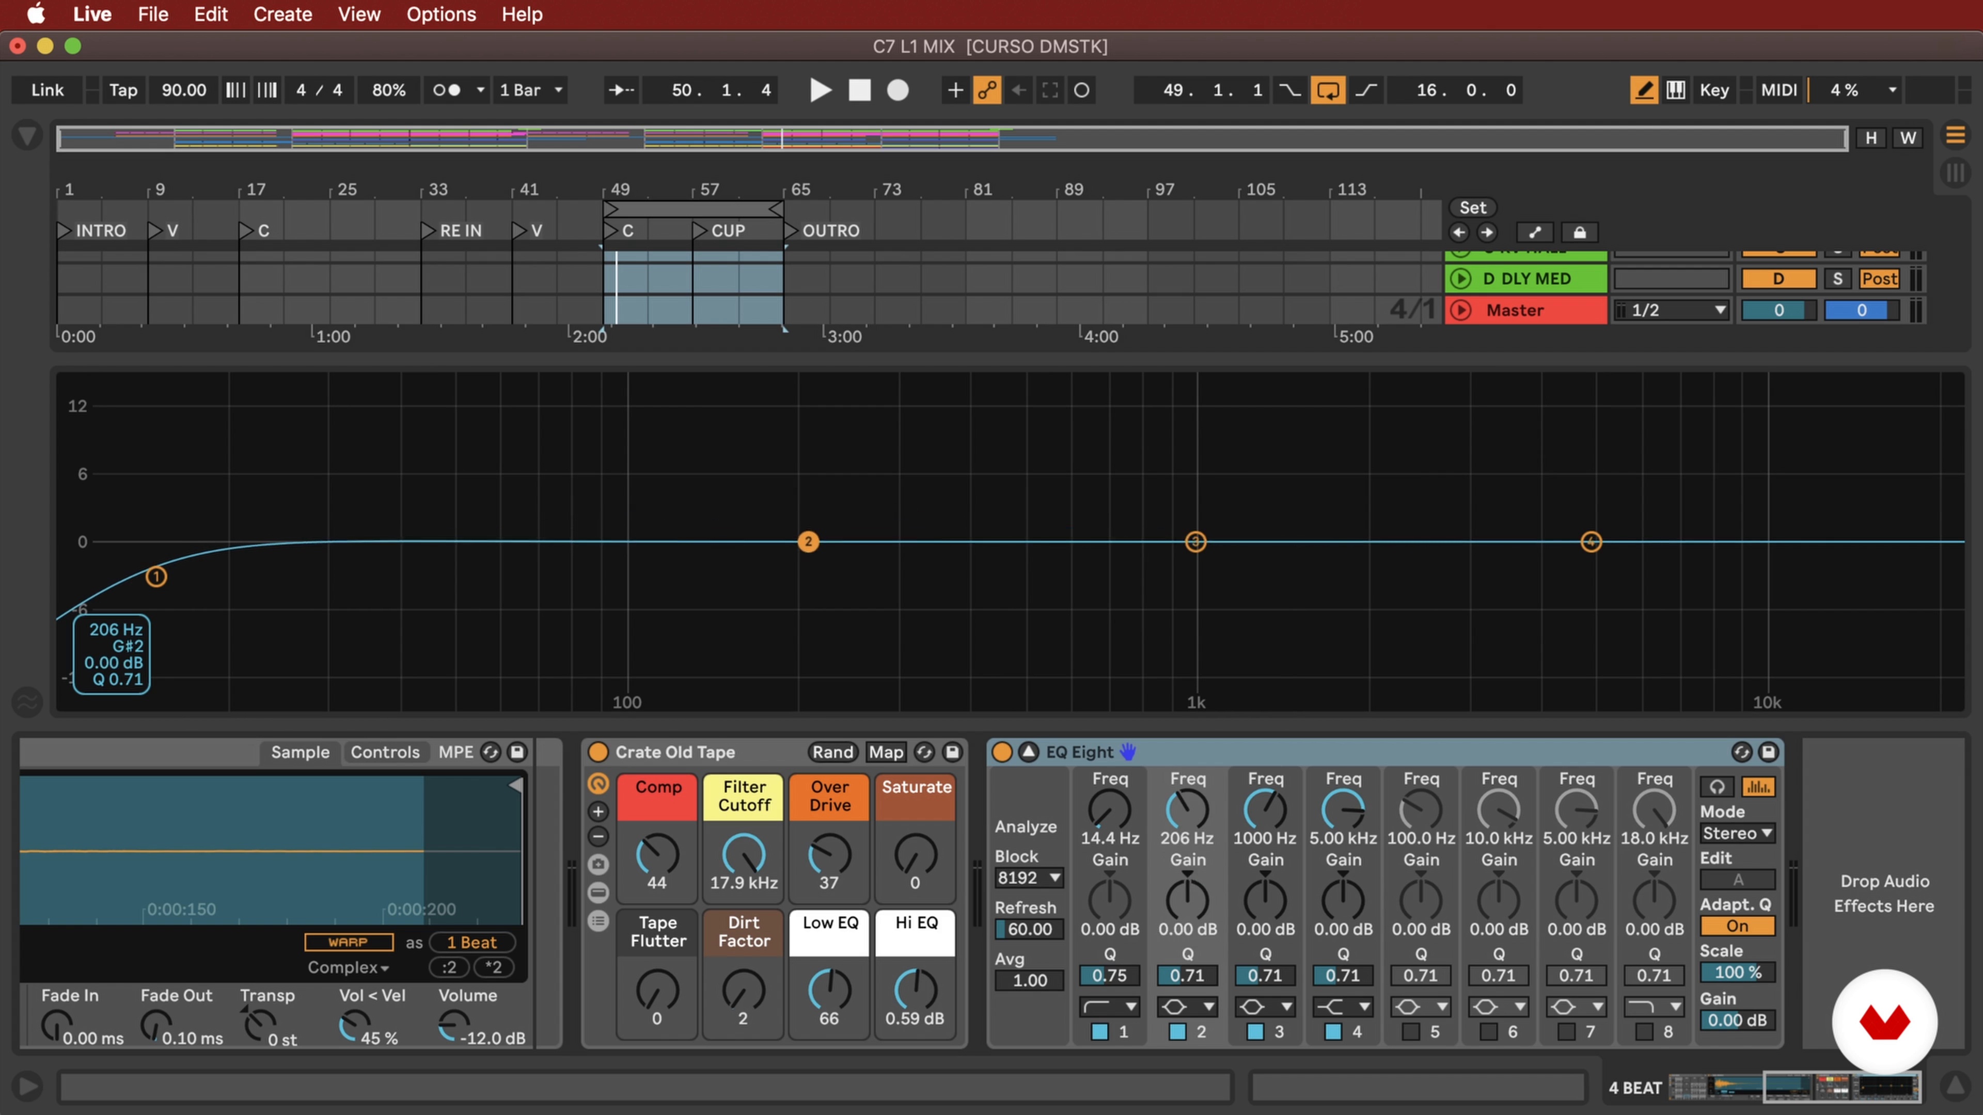Click EQ Eight hot-swap preset icon
This screenshot has height=1115, width=1983.
click(1741, 752)
